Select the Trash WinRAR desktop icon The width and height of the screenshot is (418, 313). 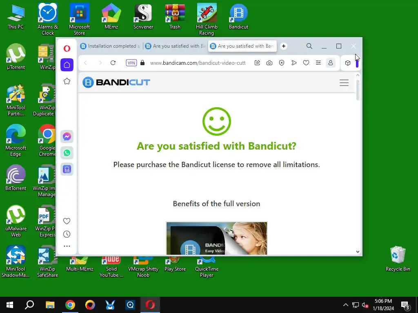tap(175, 16)
